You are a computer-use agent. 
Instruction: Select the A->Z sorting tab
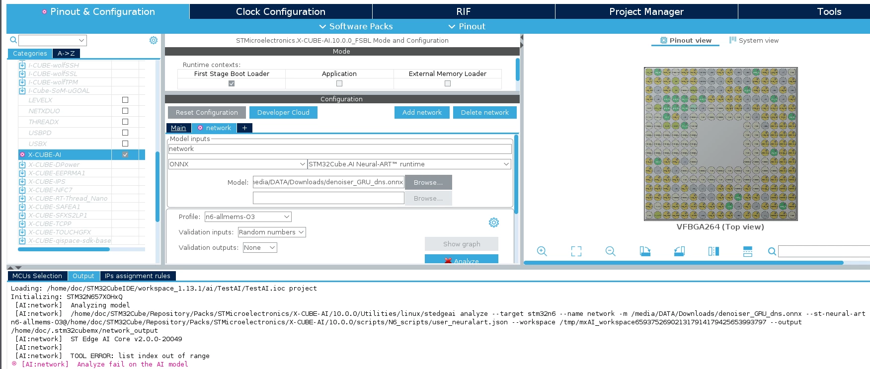pyautogui.click(x=66, y=53)
